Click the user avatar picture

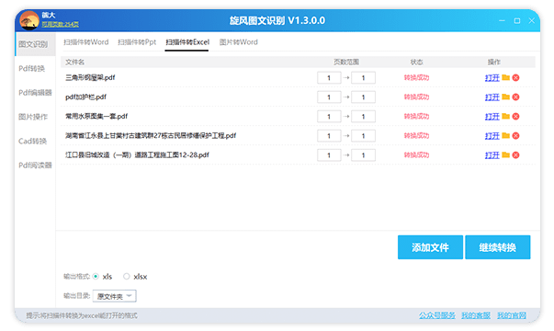(x=29, y=20)
